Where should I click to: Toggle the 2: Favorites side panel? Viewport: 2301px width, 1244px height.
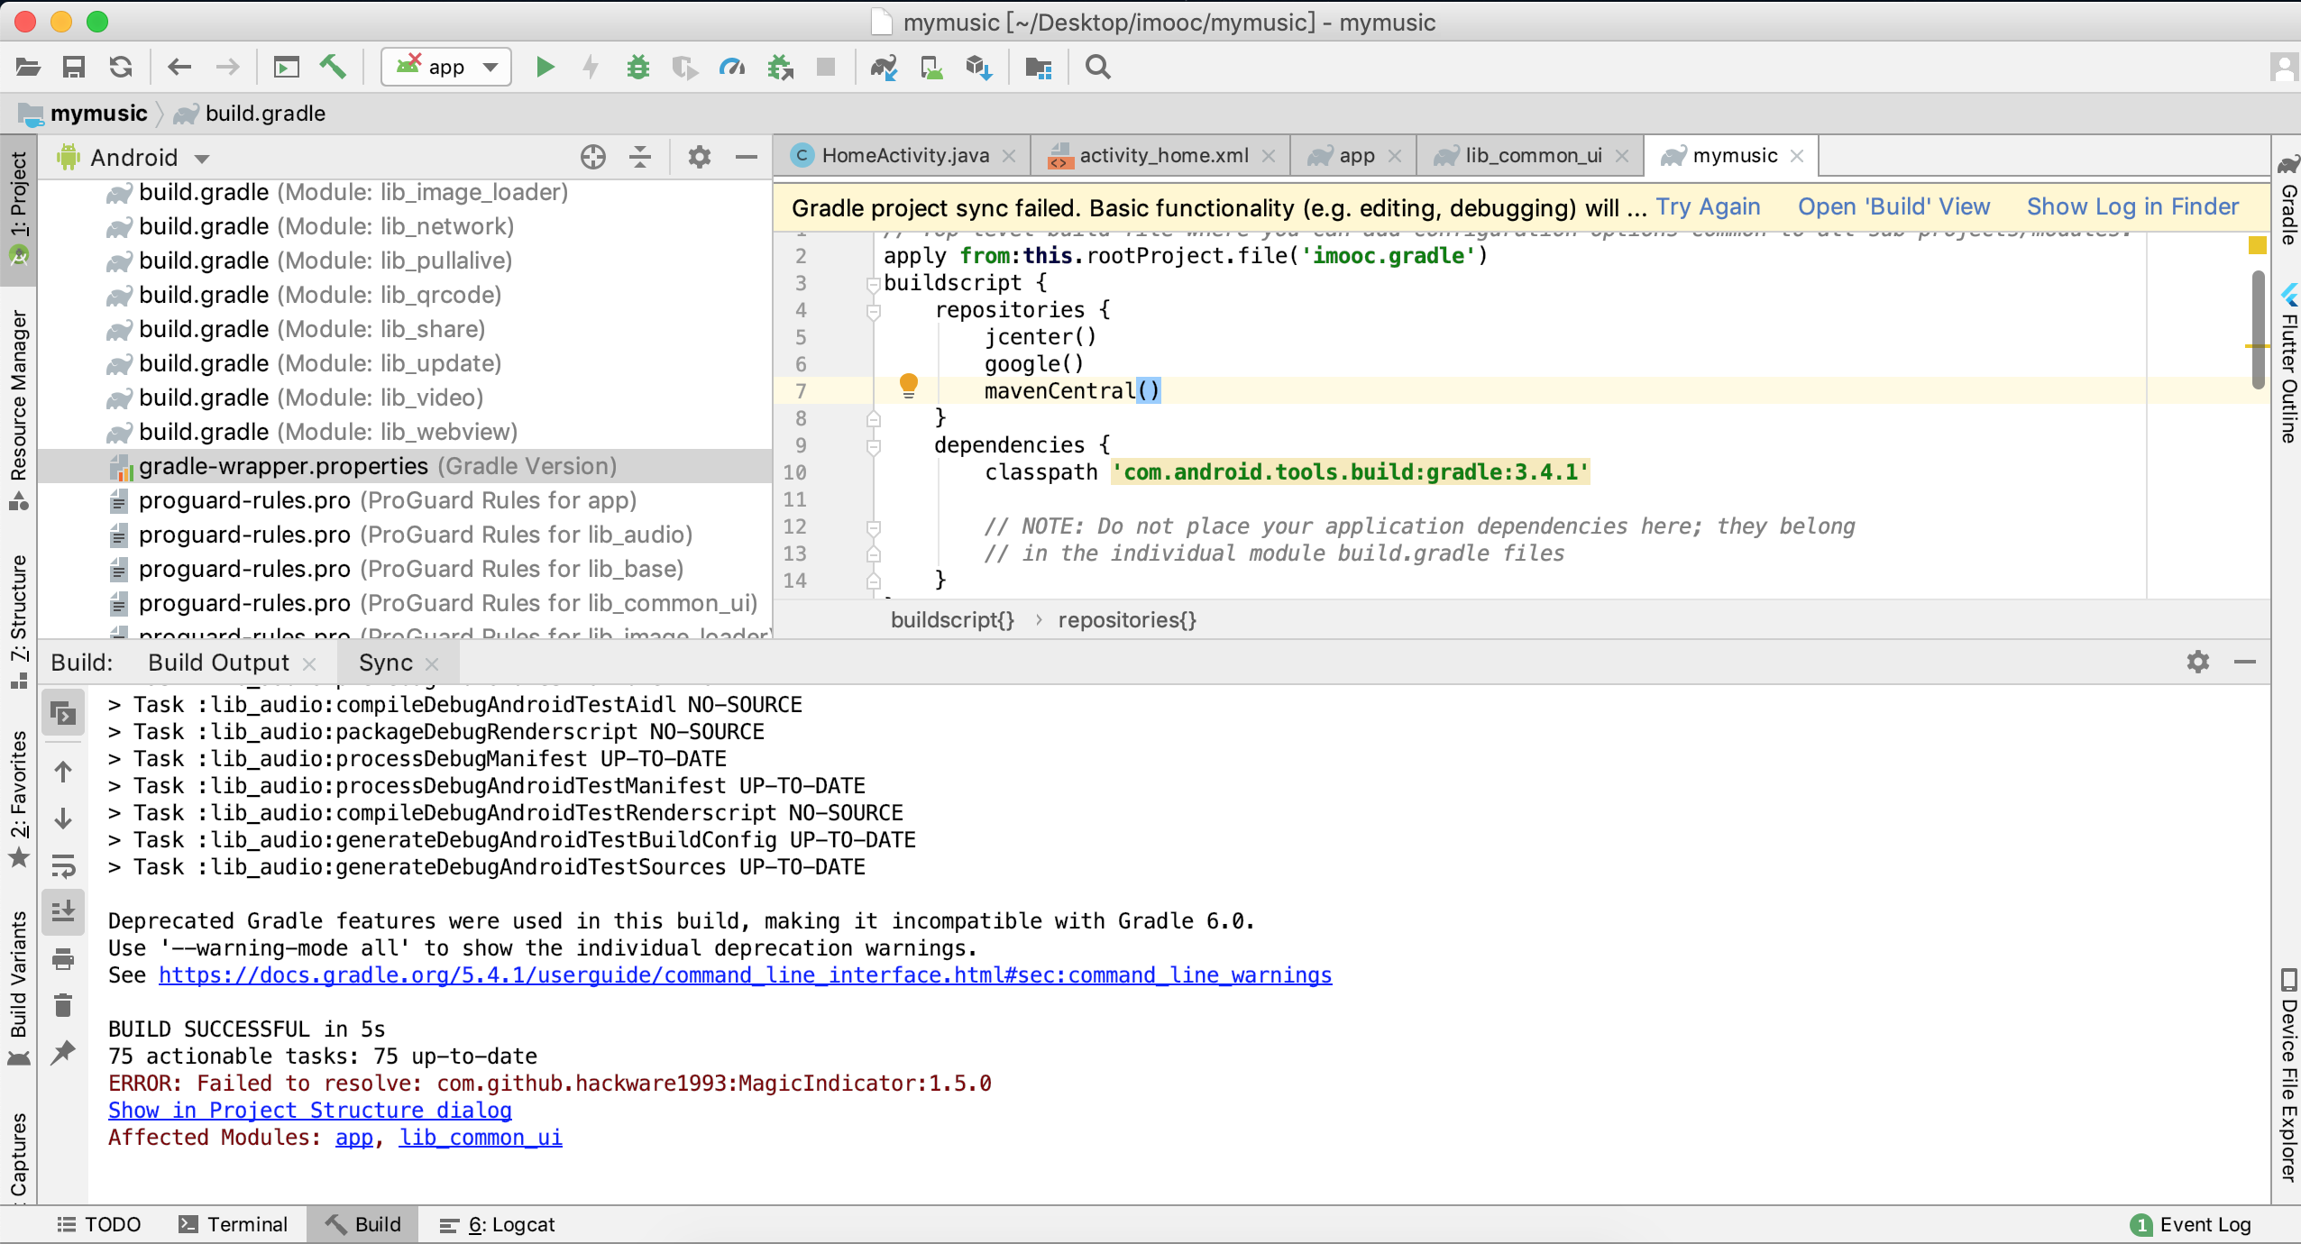[x=18, y=799]
